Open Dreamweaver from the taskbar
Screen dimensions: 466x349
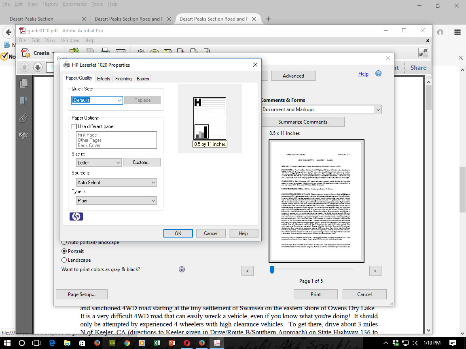[x=112, y=343]
